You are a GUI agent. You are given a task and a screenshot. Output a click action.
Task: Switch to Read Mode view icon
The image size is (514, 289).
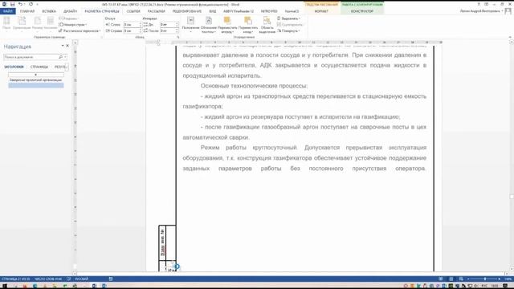[x=441, y=279]
